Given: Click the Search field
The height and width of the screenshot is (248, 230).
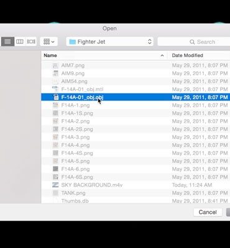Looking at the screenshot, I should point(194,42).
